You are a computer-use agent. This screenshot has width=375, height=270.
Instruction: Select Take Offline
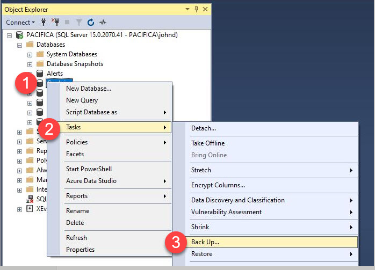click(x=272, y=143)
